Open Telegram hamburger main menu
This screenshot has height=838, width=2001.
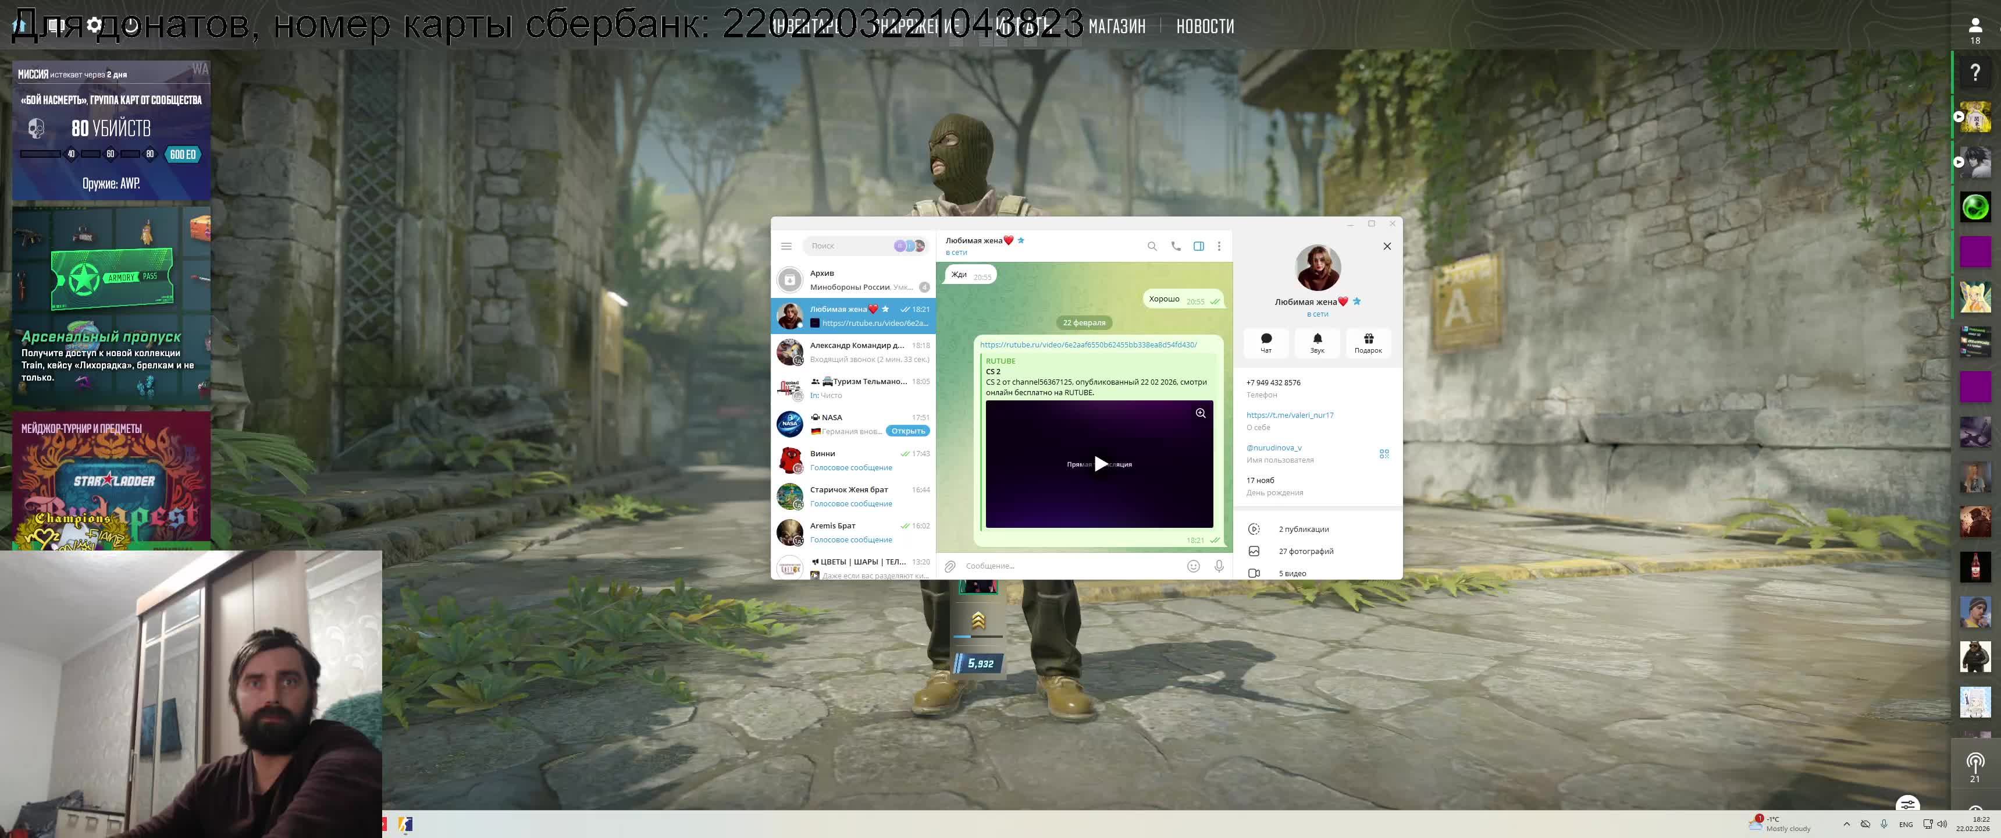[x=786, y=246]
